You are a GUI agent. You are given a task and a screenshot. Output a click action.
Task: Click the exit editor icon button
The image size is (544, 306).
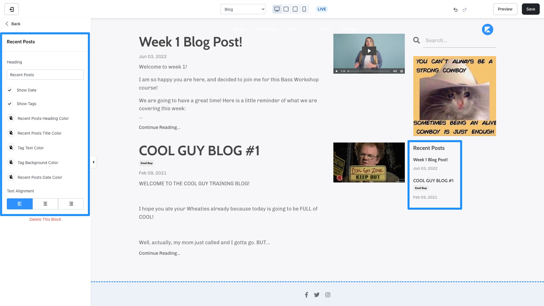[12, 9]
